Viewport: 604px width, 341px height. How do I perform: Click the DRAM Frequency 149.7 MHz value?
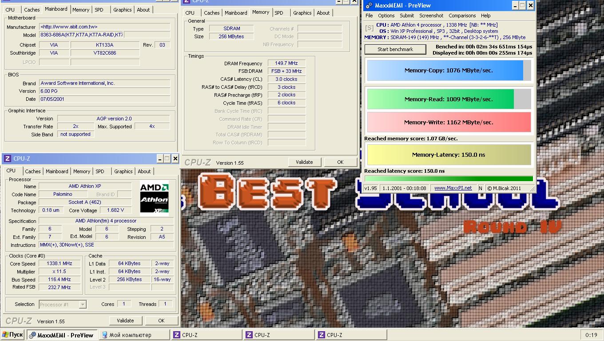tap(286, 63)
